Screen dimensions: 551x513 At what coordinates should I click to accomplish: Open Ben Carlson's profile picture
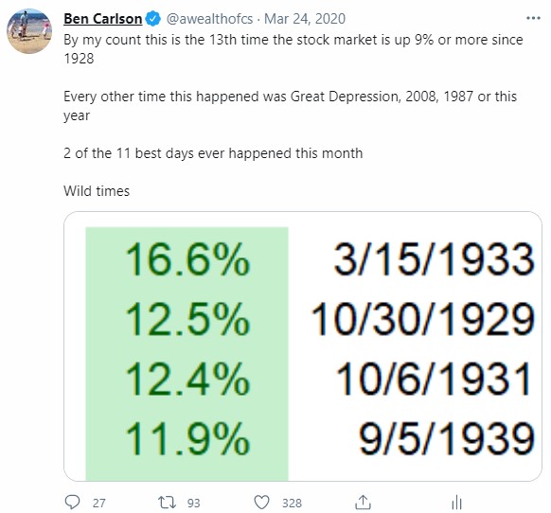pos(29,31)
